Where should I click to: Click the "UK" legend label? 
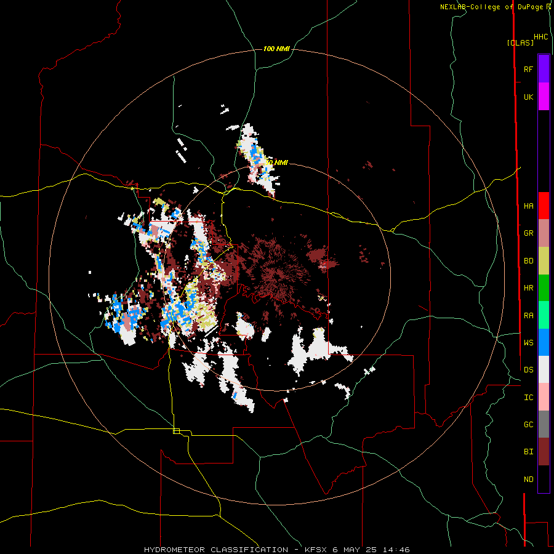point(528,97)
